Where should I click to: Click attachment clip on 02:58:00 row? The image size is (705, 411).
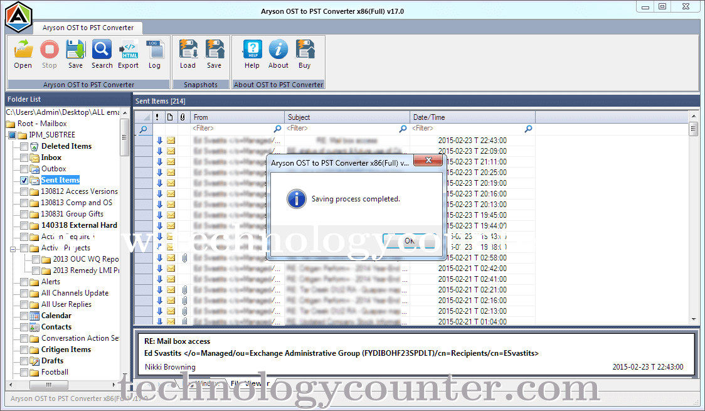click(x=184, y=258)
